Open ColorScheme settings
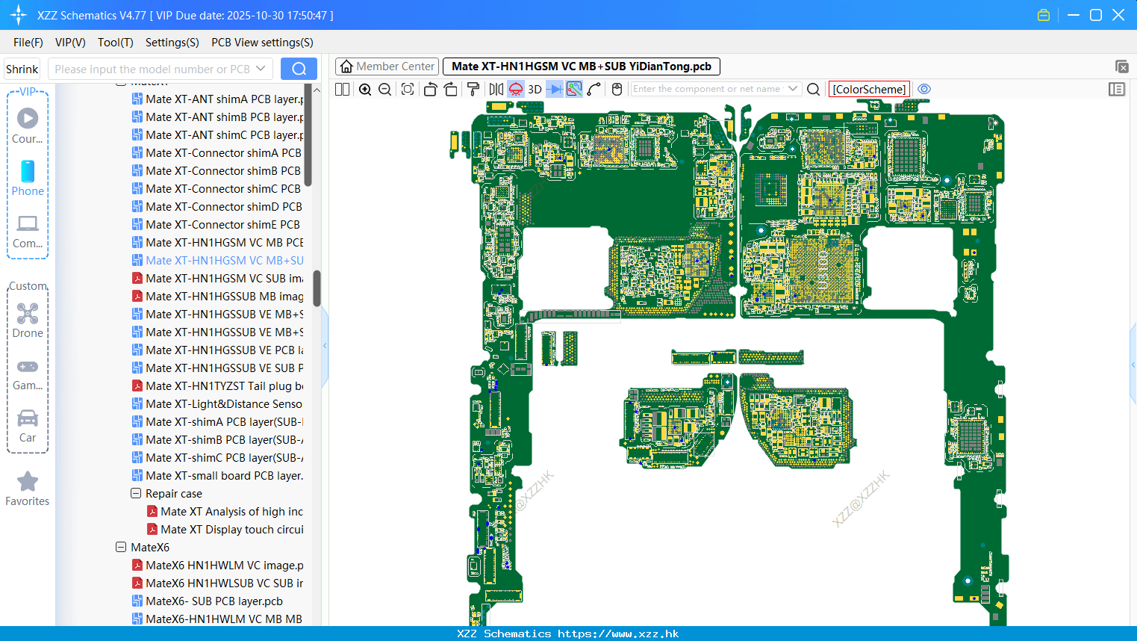 (x=869, y=89)
